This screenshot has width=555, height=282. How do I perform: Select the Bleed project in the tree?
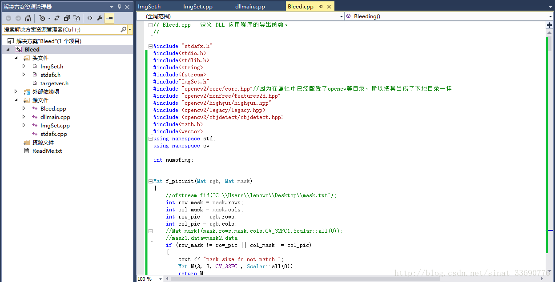[32, 49]
